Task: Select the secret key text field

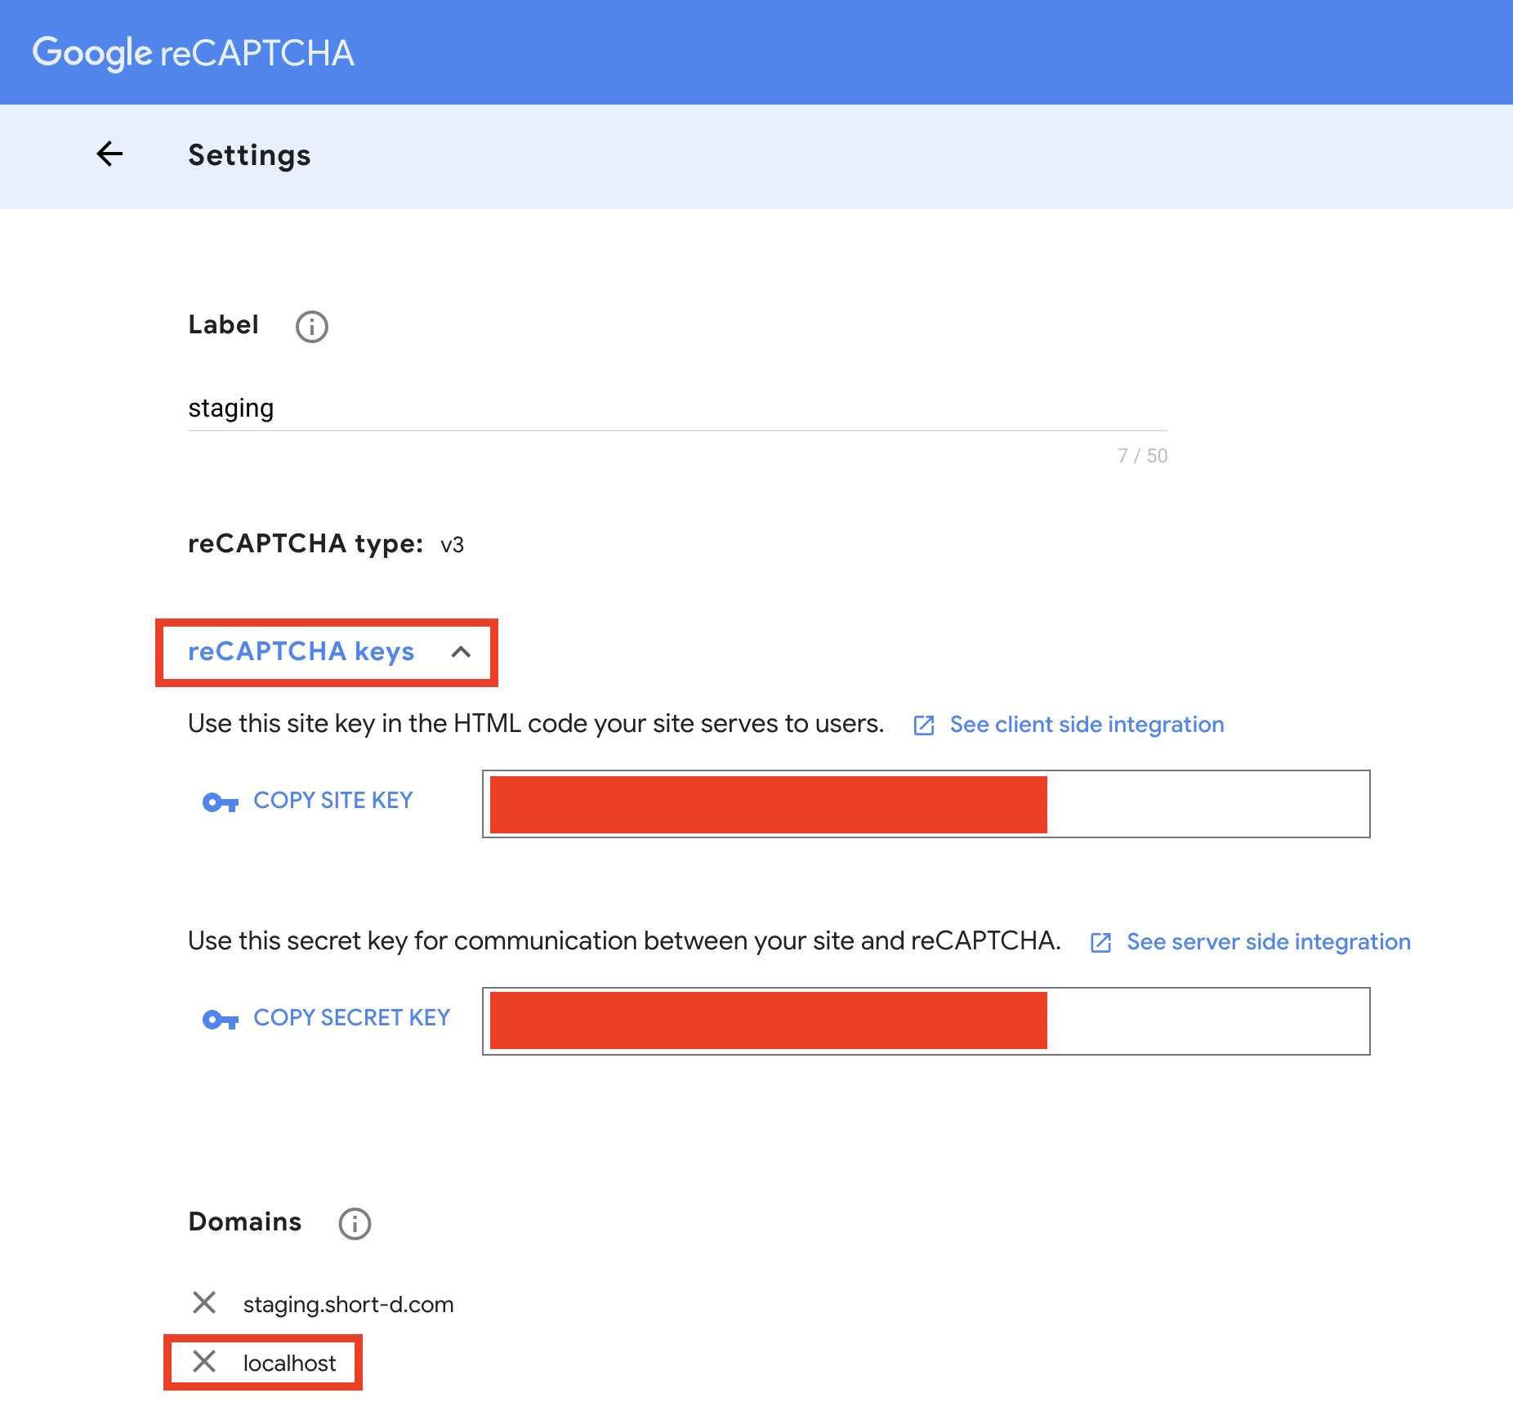Action: [926, 1021]
